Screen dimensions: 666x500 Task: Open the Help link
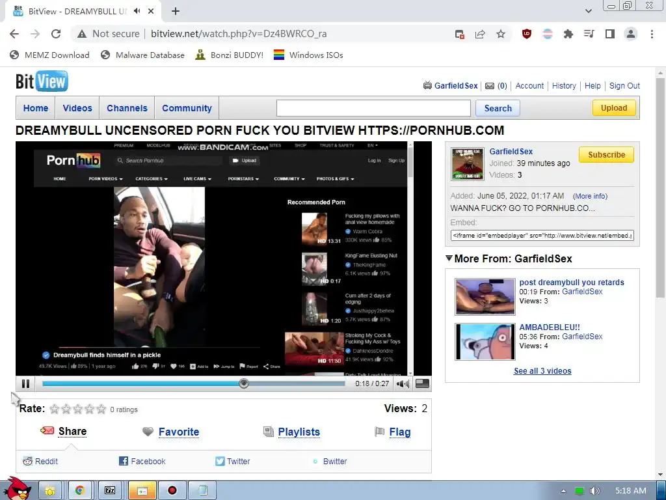(592, 86)
